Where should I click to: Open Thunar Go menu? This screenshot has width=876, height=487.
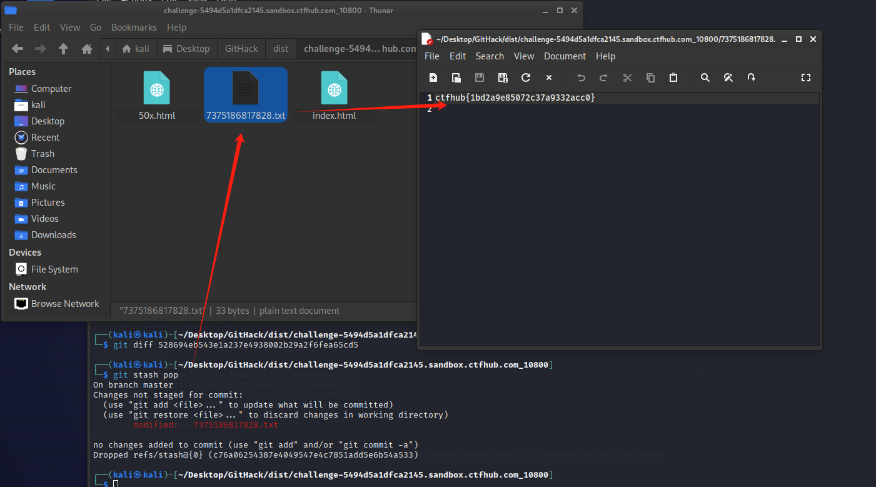(96, 28)
